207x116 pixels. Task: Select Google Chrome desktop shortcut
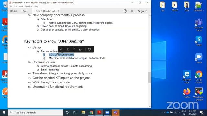click(x=199, y=77)
